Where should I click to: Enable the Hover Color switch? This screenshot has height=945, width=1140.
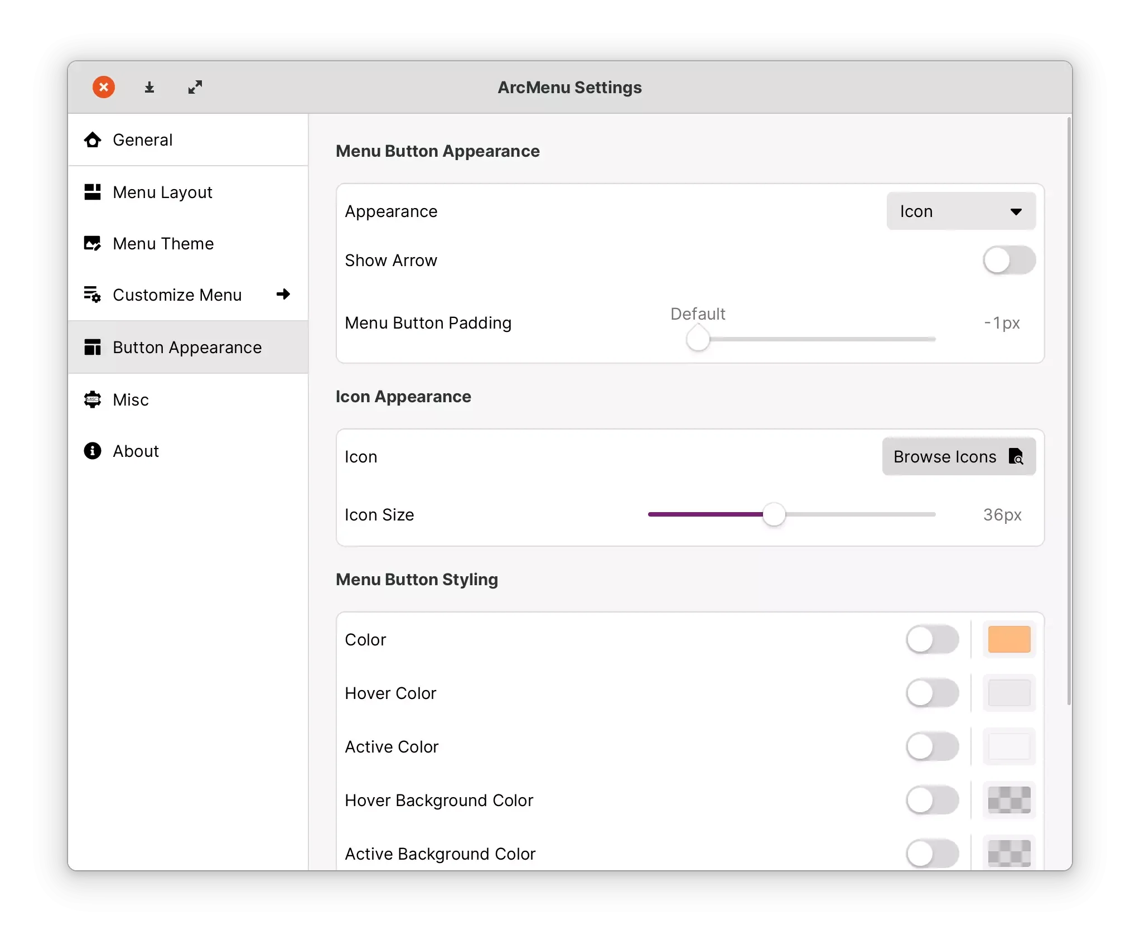click(933, 693)
